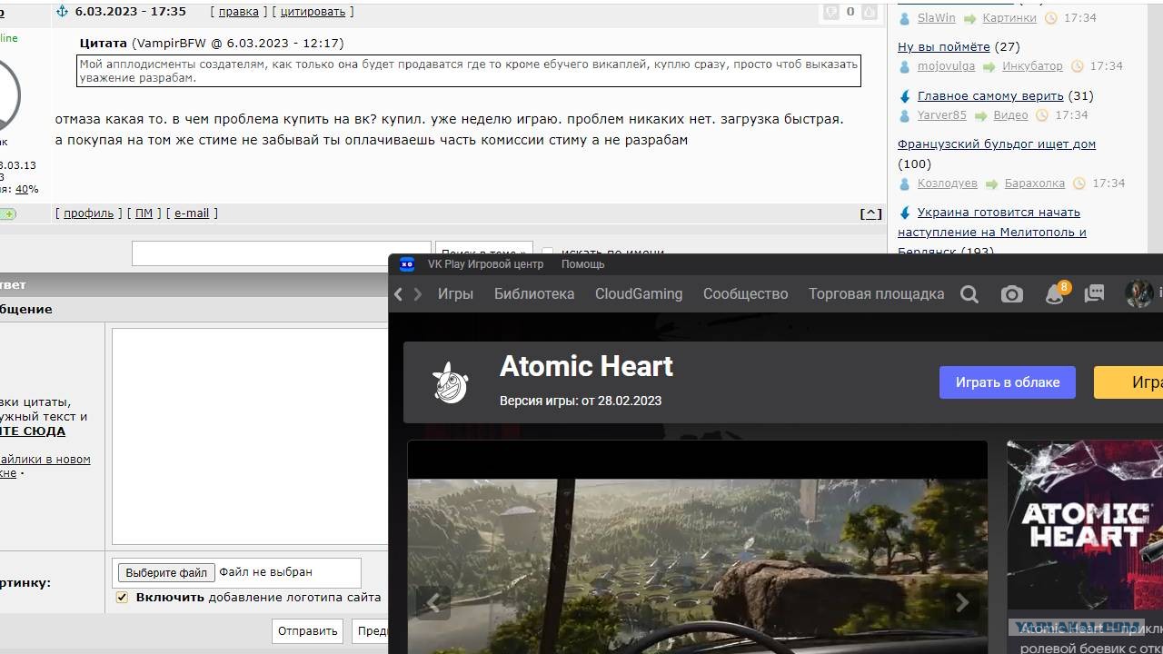Click the цитировать link on the post
The image size is (1163, 654).
tap(313, 12)
